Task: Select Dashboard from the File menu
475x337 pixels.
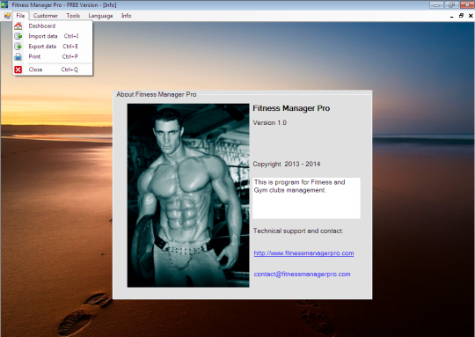Action: 53,26
